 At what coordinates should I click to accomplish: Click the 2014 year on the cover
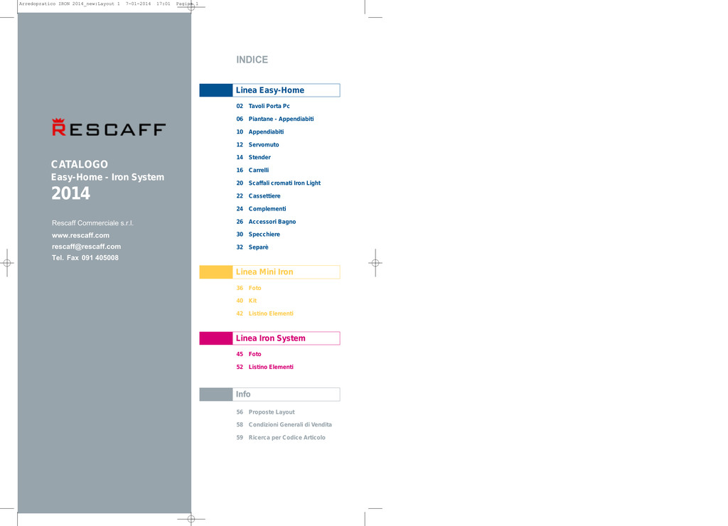coord(70,193)
